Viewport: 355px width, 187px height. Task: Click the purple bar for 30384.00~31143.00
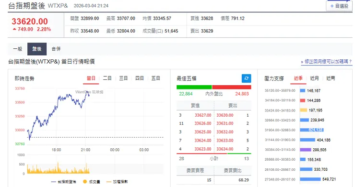pyautogui.click(x=306, y=150)
